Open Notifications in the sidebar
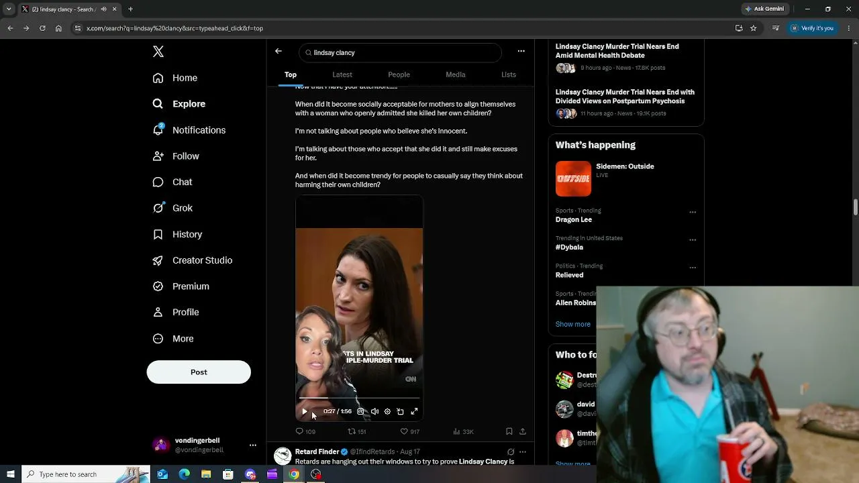Viewport: 859px width, 483px height. coord(189,130)
